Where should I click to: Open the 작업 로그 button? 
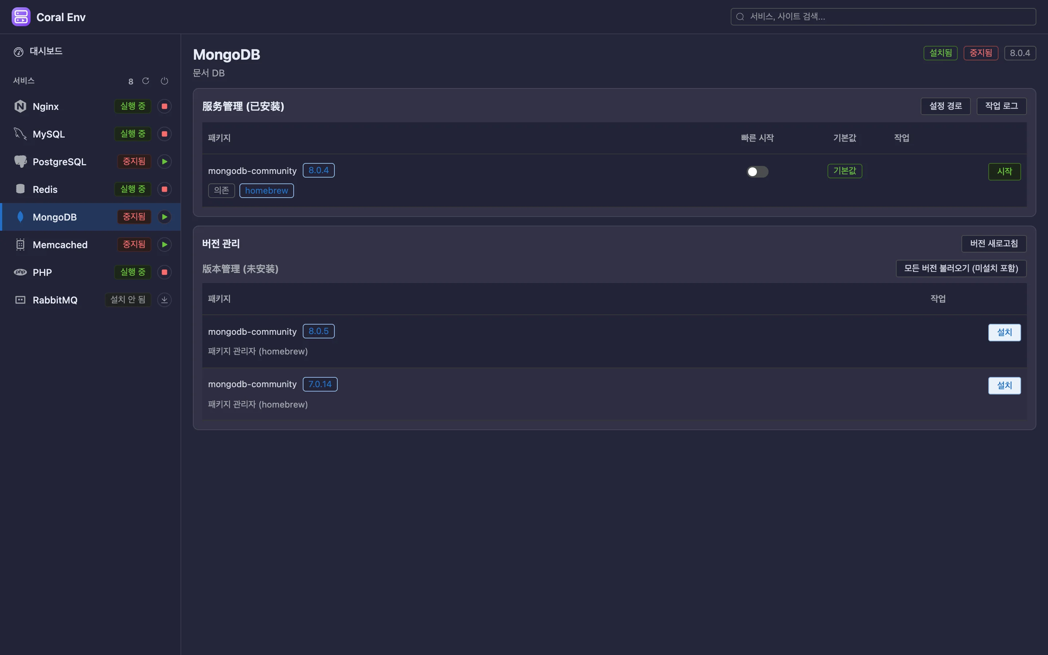[x=1001, y=106]
